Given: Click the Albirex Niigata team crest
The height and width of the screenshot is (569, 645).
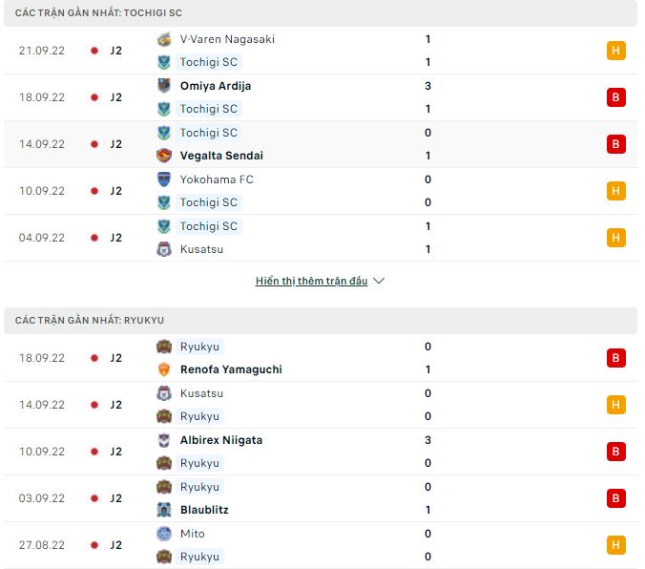Looking at the screenshot, I should pos(164,440).
